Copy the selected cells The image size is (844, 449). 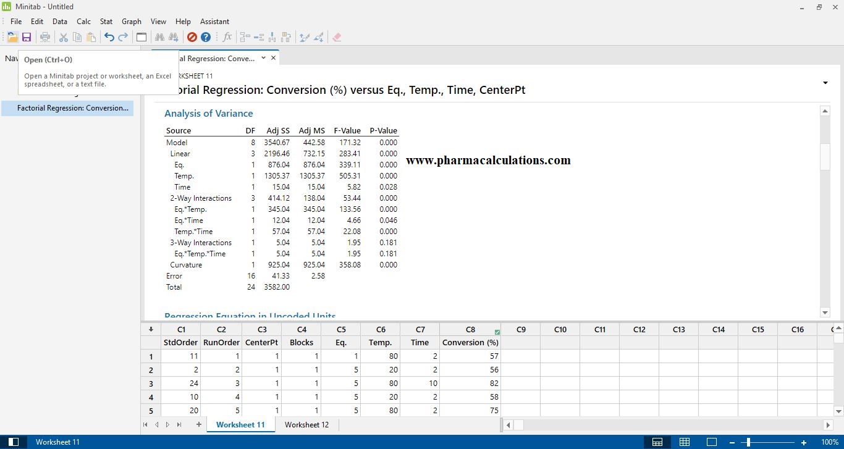point(77,36)
